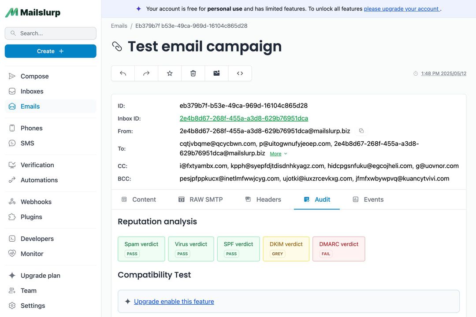Click the paperclip icon beside the campaign title
Screen dimensions: 476x317
pos(117,46)
